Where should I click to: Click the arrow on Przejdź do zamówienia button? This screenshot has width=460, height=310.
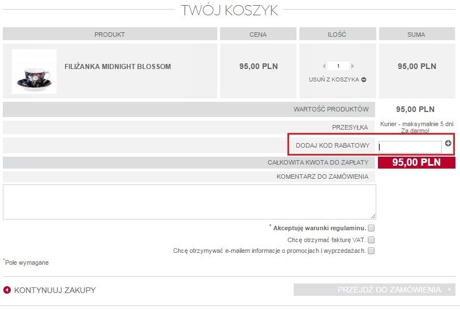(x=449, y=290)
